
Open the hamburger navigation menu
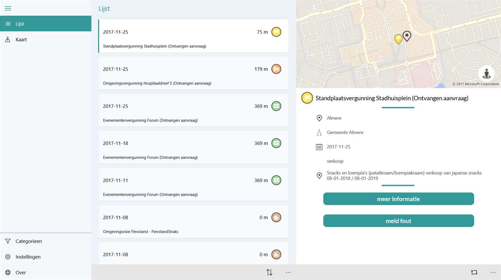(x=8, y=8)
